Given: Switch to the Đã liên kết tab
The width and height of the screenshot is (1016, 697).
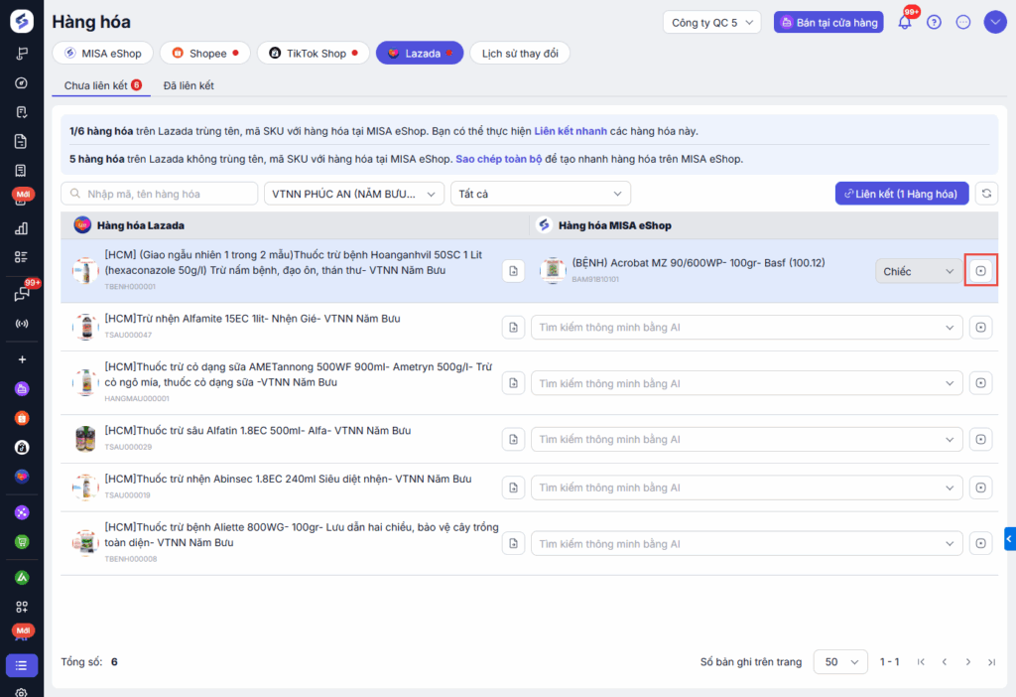Looking at the screenshot, I should (x=189, y=85).
